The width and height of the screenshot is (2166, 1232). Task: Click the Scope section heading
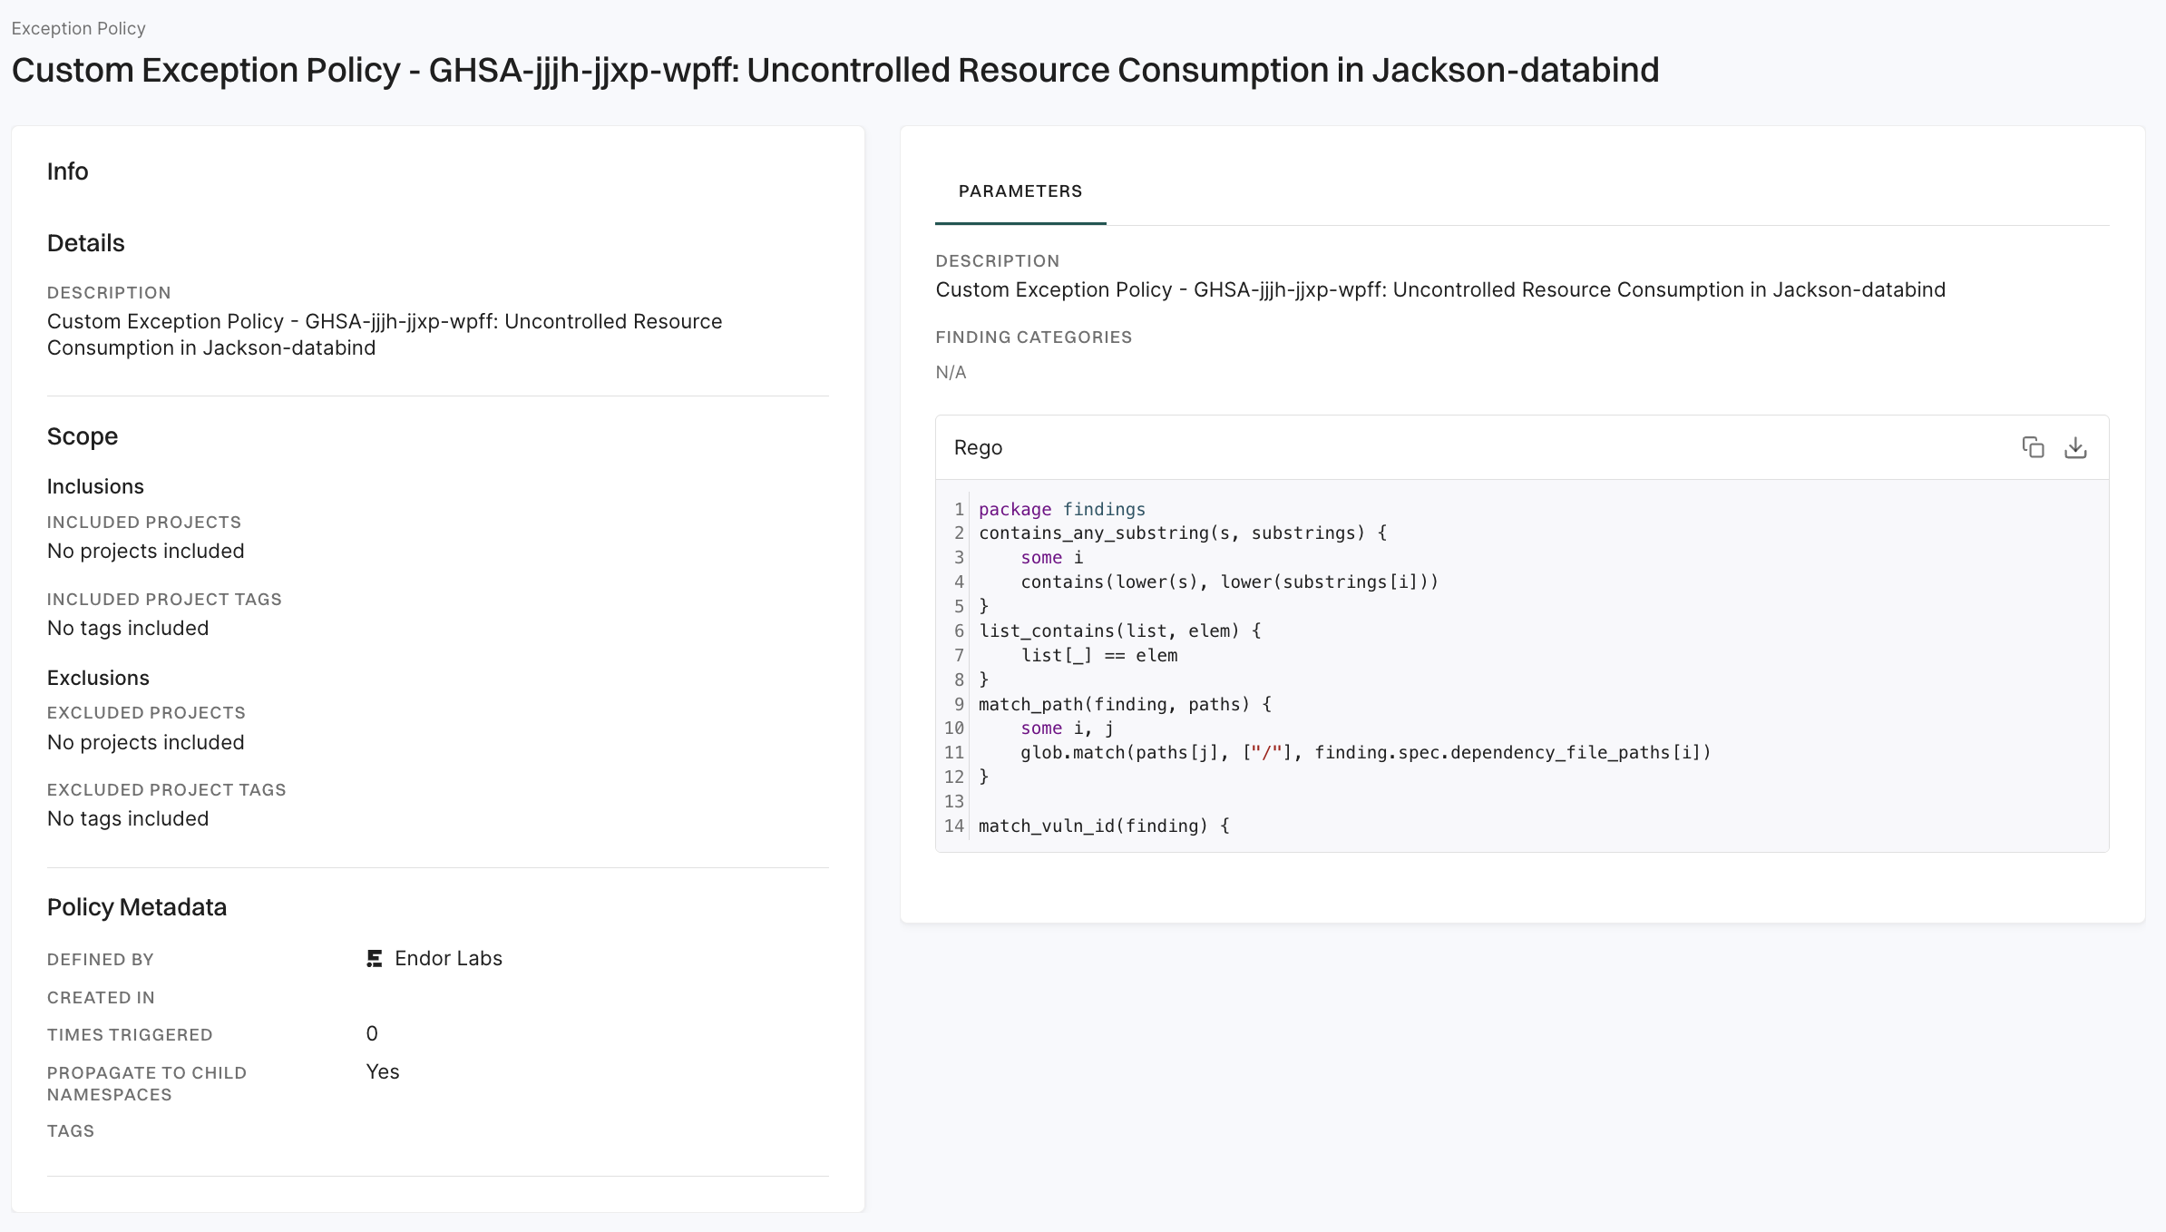pyautogui.click(x=82, y=436)
